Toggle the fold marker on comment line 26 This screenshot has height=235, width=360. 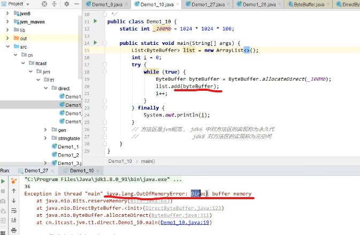click(x=105, y=129)
